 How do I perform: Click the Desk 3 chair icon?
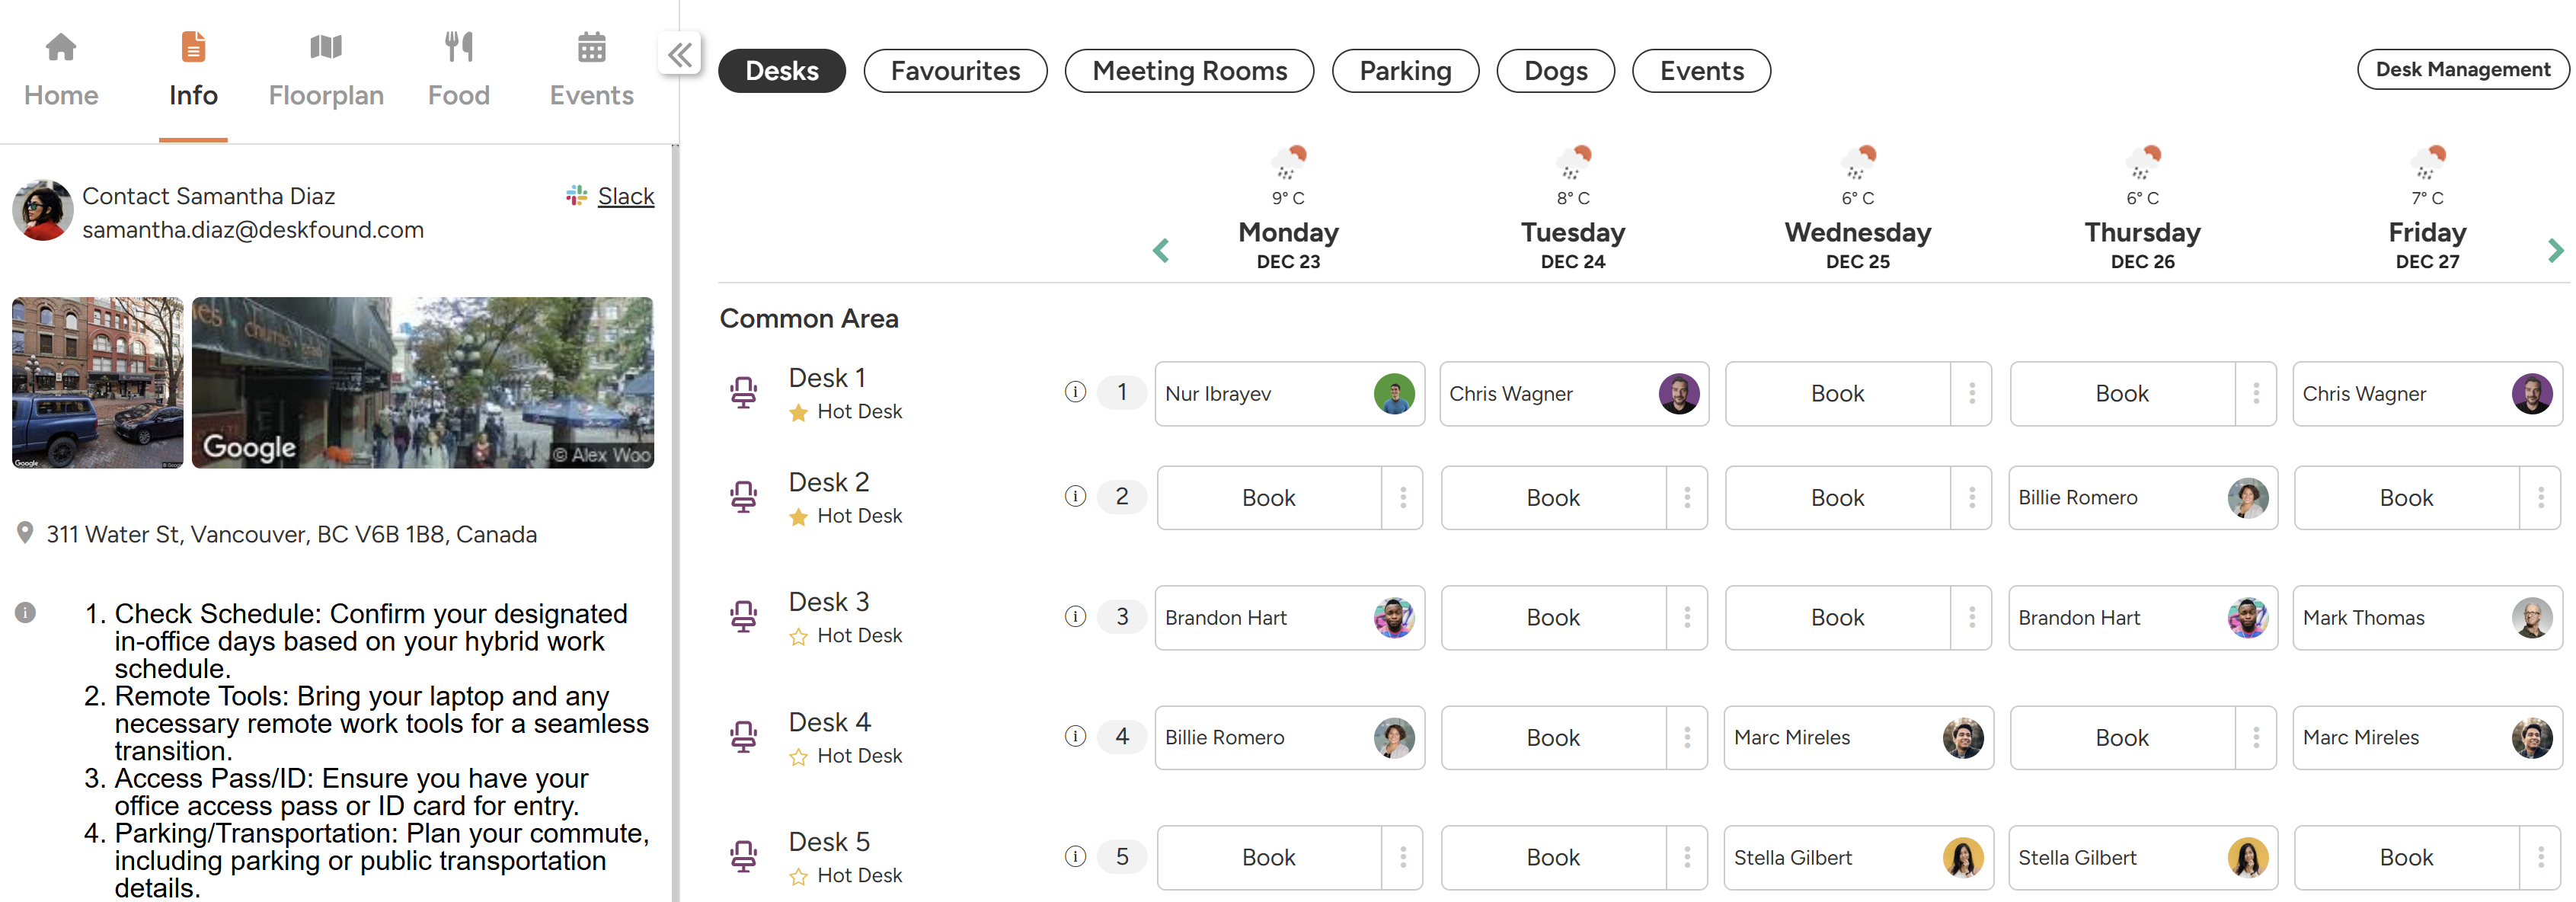[x=743, y=616]
